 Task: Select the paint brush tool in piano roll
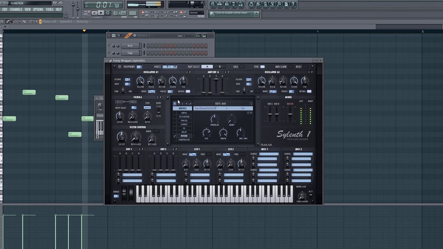(11, 21)
